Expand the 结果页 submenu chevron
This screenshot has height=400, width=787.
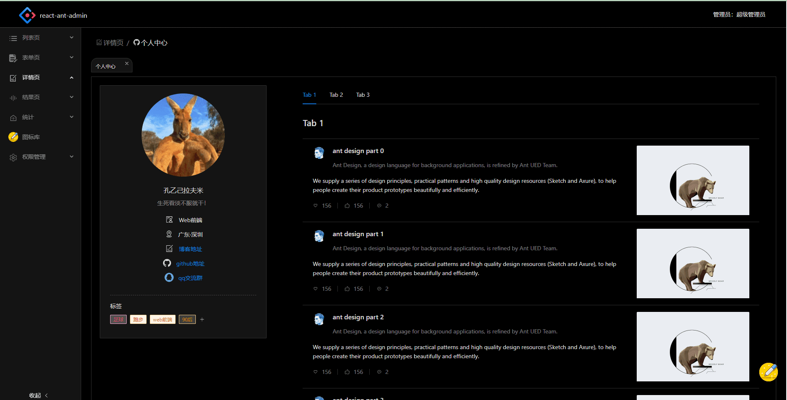(x=72, y=97)
